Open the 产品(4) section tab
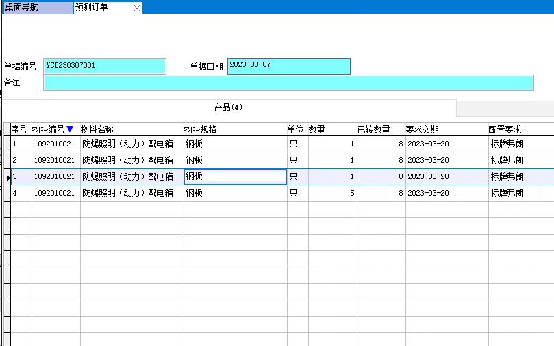 (x=229, y=108)
